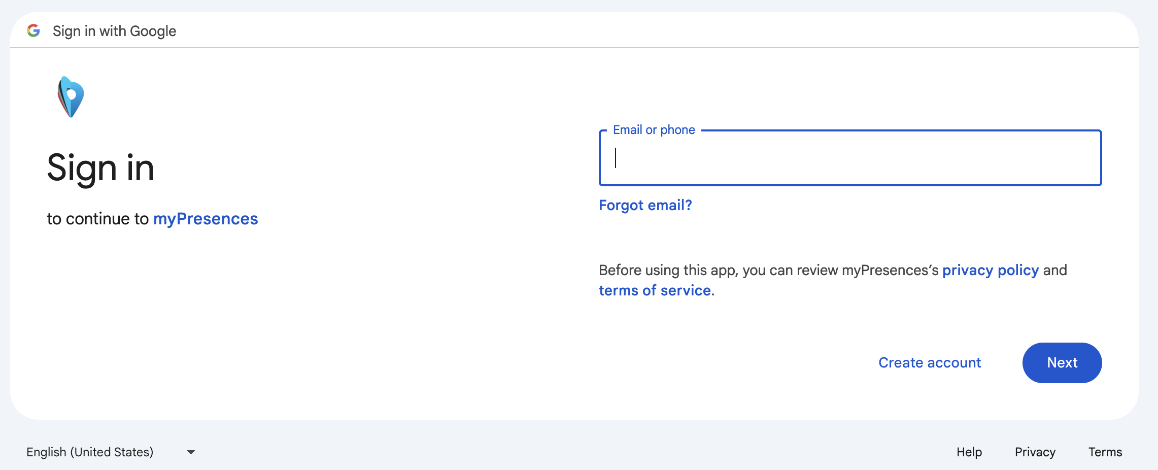Click the 'to continue to' text
The height and width of the screenshot is (470, 1158).
(x=97, y=219)
